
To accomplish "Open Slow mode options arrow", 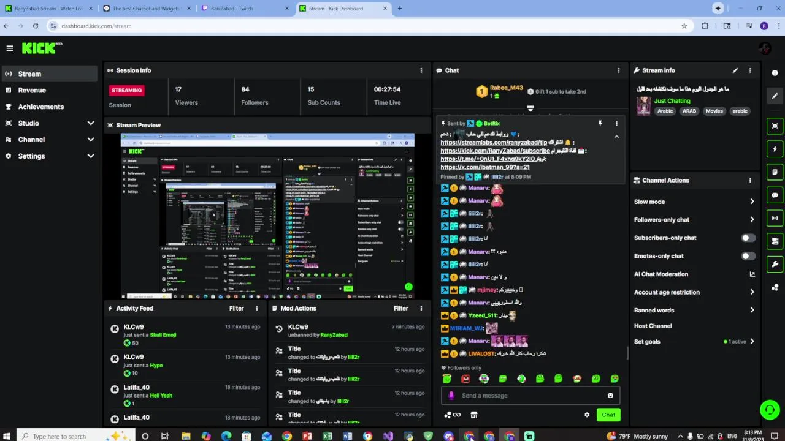I will 752,202.
